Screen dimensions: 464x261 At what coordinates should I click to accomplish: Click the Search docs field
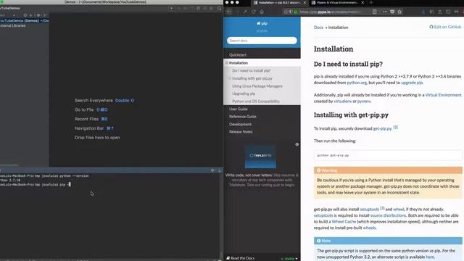(262, 41)
